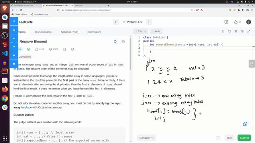Open the chat feedback smiley bubble at bottom right

(x=245, y=124)
